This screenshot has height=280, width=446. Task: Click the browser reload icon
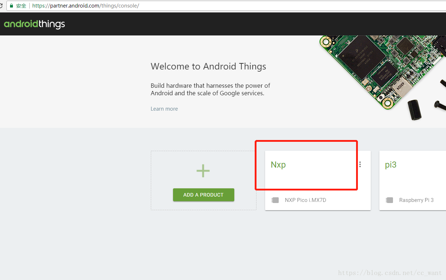point(1,6)
